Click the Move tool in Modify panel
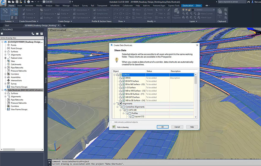This screenshot has height=166, width=261. click(x=136, y=10)
